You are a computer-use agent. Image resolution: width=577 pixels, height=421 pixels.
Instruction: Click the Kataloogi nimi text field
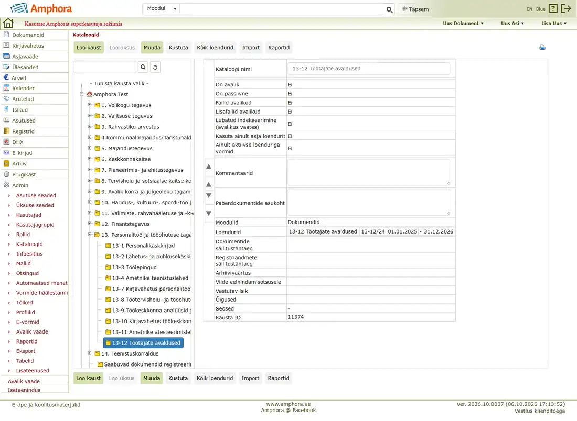pyautogui.click(x=368, y=68)
